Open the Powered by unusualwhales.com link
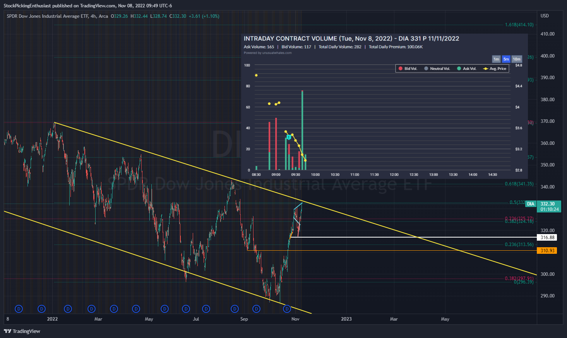The image size is (567, 338). click(x=268, y=53)
